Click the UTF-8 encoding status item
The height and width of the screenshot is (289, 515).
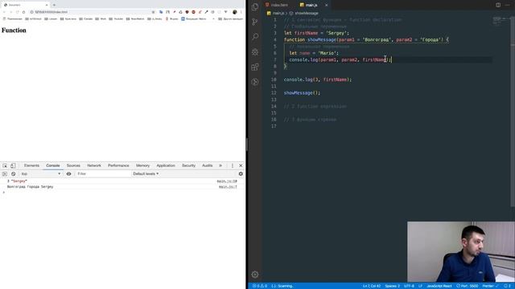(409, 286)
